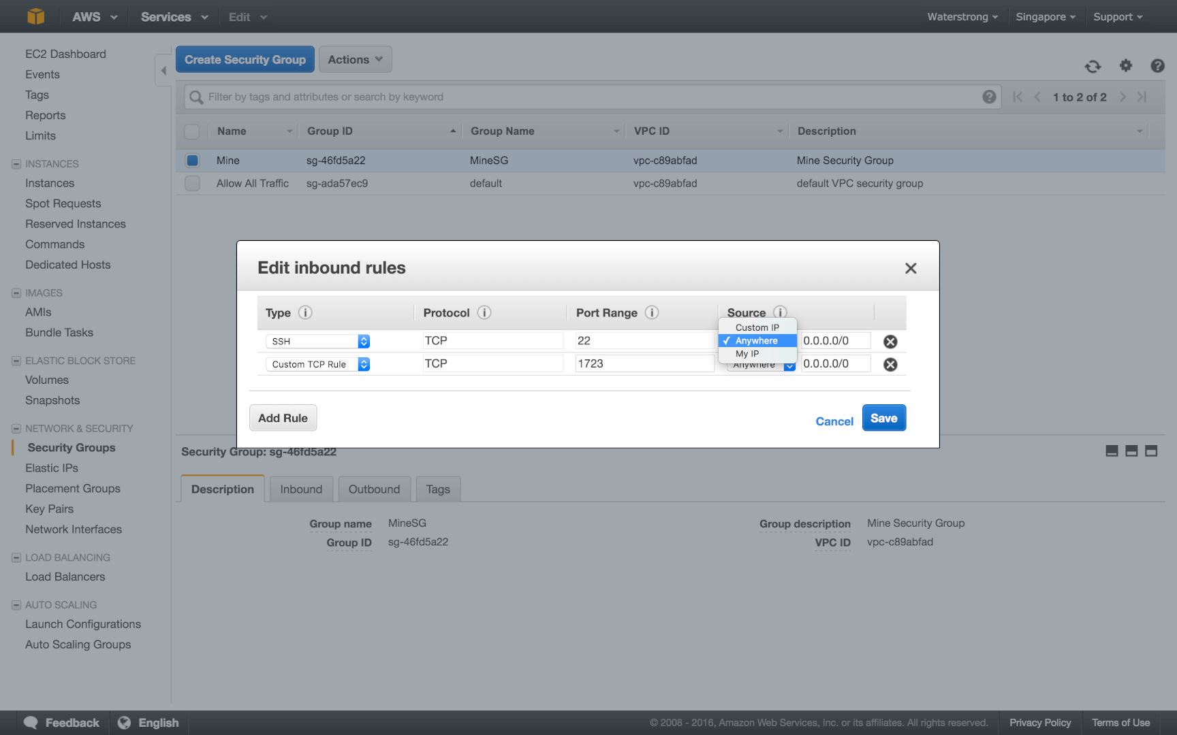Switch to the Inbound tab
Viewport: 1177px width, 735px height.
301,489
